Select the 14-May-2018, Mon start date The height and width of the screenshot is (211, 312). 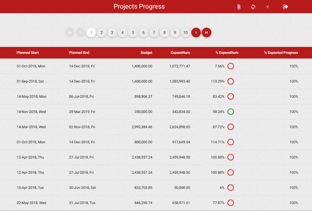(x=31, y=96)
